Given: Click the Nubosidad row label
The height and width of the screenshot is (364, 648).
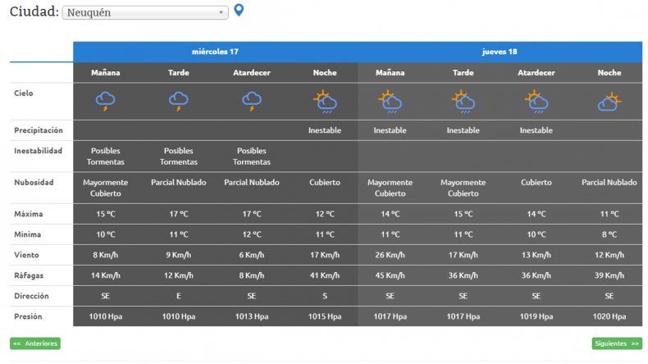Looking at the screenshot, I should click(x=34, y=182).
